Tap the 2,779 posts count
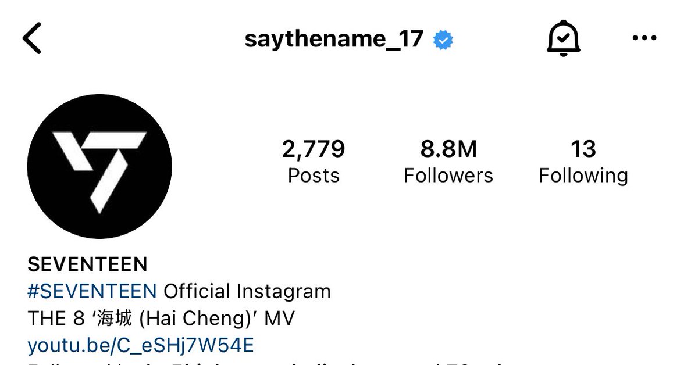Image resolution: width=698 pixels, height=365 pixels. [x=314, y=149]
